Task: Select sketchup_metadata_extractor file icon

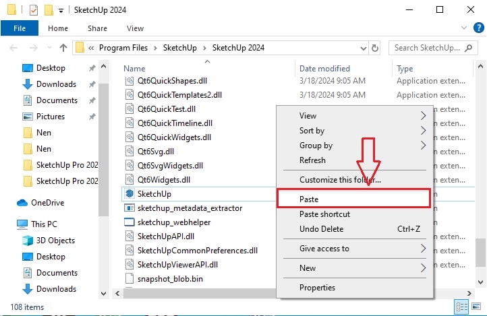Action: tap(130, 208)
